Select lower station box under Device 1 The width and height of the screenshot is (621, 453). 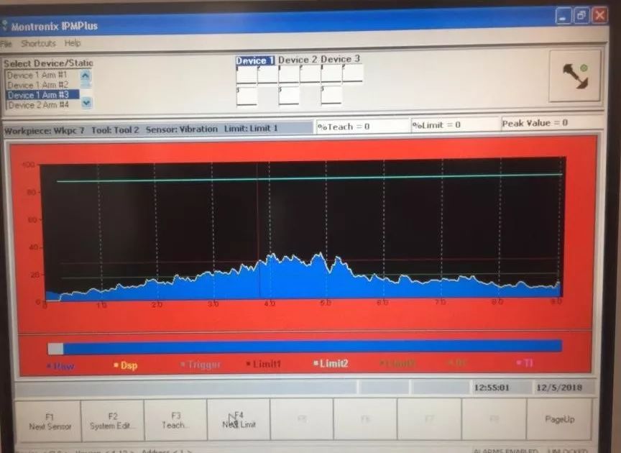click(247, 96)
